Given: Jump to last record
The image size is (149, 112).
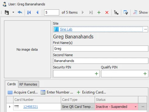Looking at the screenshot, I should 91,13.
